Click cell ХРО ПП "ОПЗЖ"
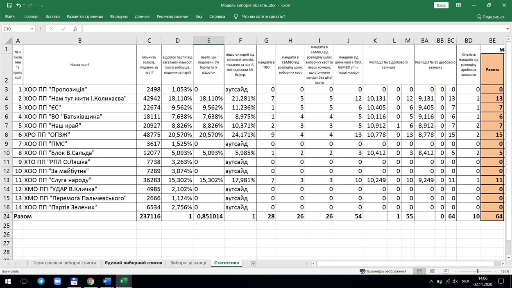This screenshot has width=512, height=288. [x=79, y=134]
